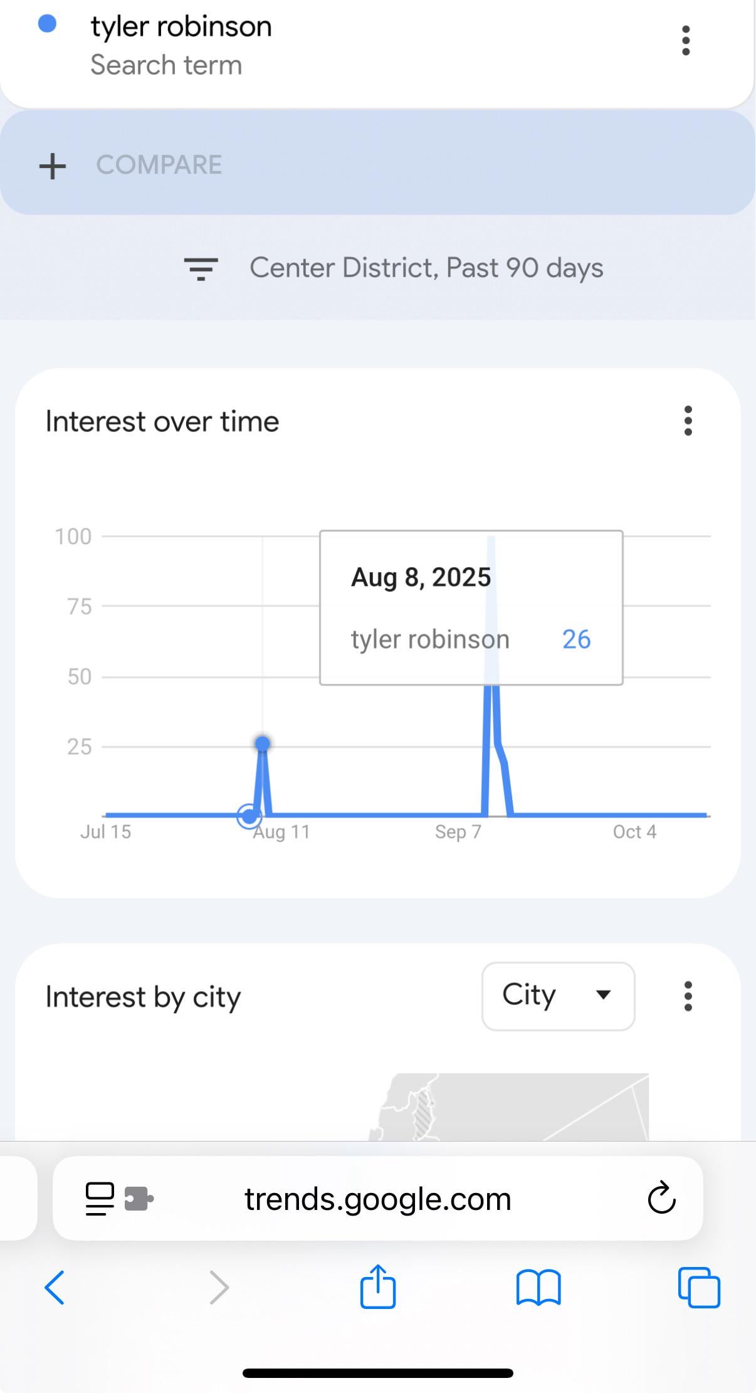
Task: Tap the plus icon beside COMPARE
Action: (x=53, y=166)
